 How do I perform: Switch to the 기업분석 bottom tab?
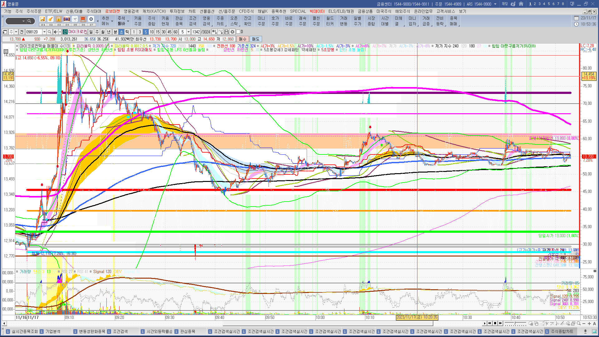[53, 331]
